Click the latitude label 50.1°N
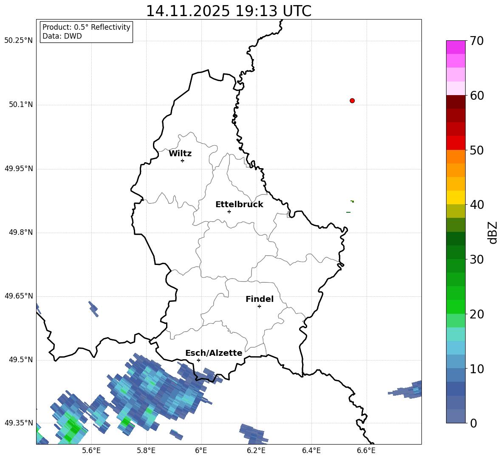This screenshot has height=459, width=503. click(x=21, y=105)
